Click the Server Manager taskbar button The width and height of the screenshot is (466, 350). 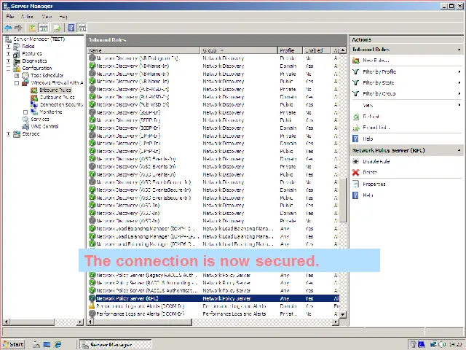[116, 344]
